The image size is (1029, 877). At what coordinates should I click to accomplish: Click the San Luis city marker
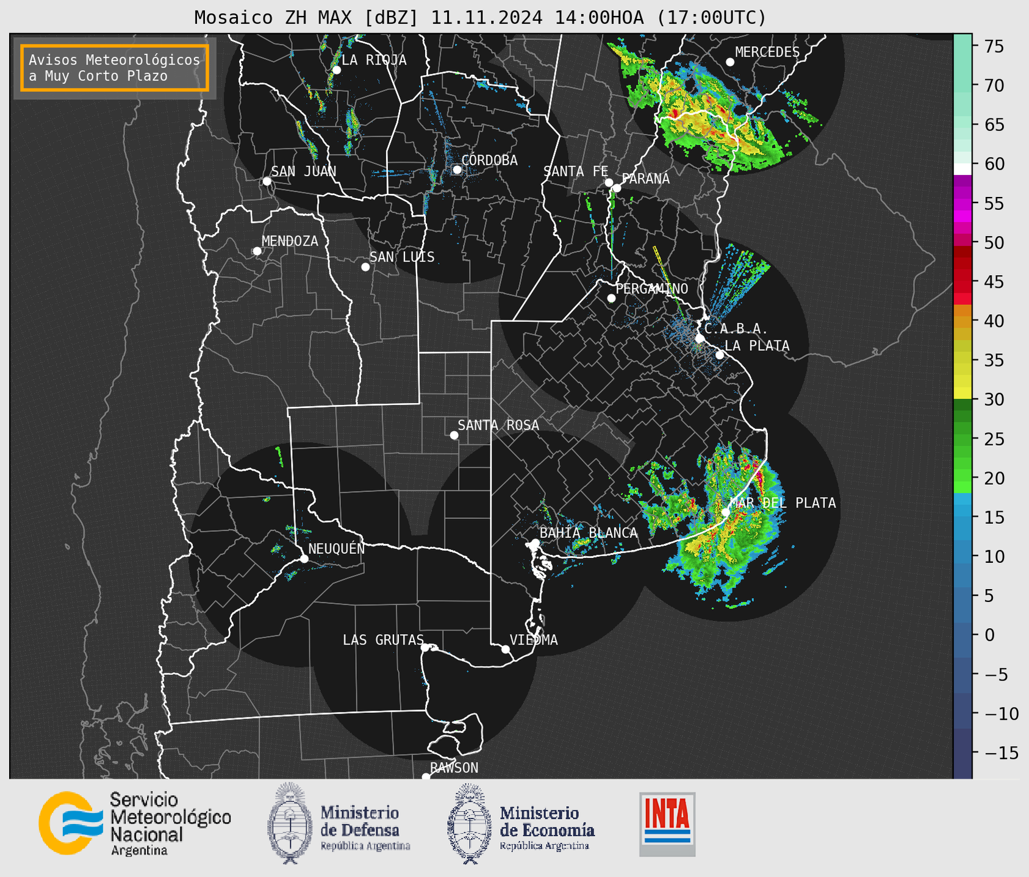(365, 267)
